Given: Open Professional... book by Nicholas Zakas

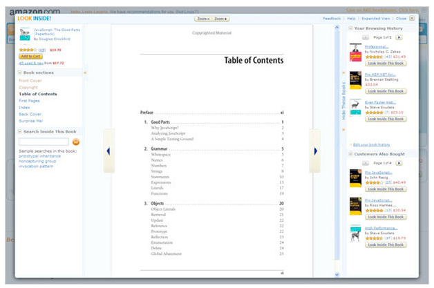Looking at the screenshot, I should click(377, 47).
